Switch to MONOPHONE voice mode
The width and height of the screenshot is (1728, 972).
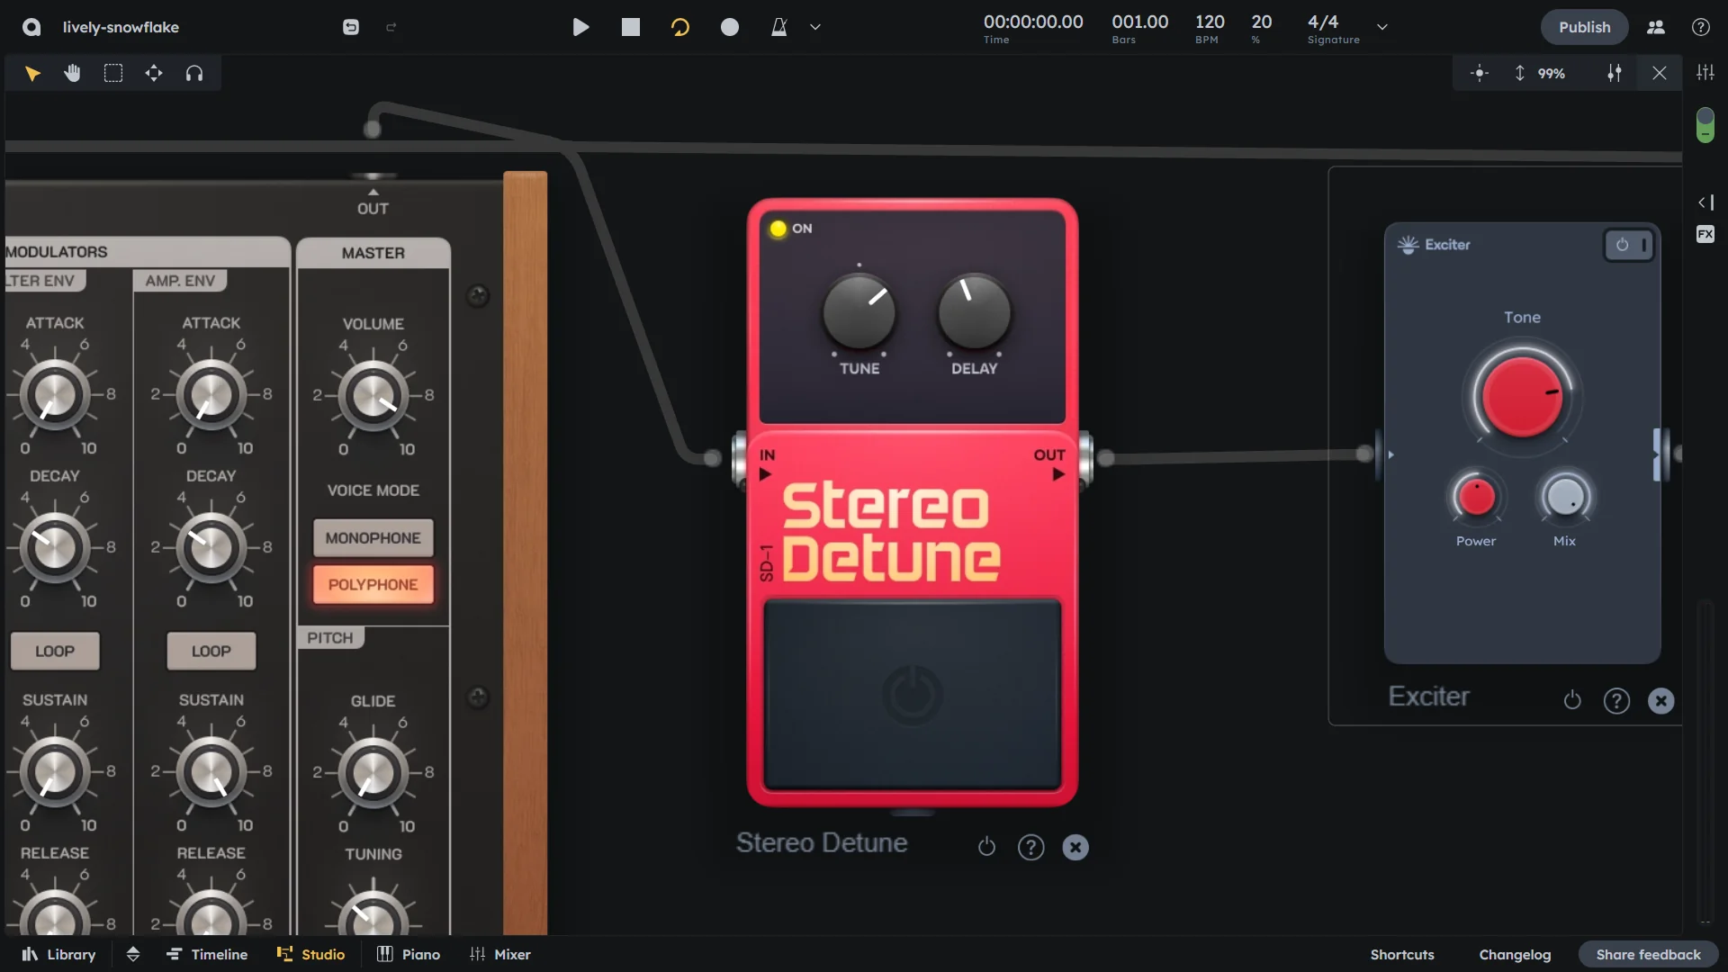click(373, 537)
